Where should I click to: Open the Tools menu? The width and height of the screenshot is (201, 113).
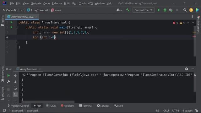click(x=82, y=3)
